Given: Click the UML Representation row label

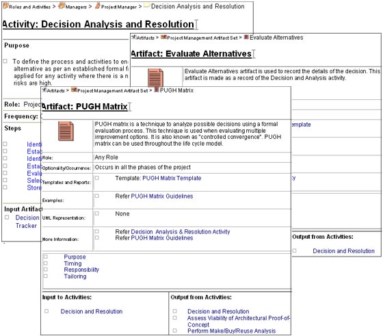Looking at the screenshot, I should point(64,218).
